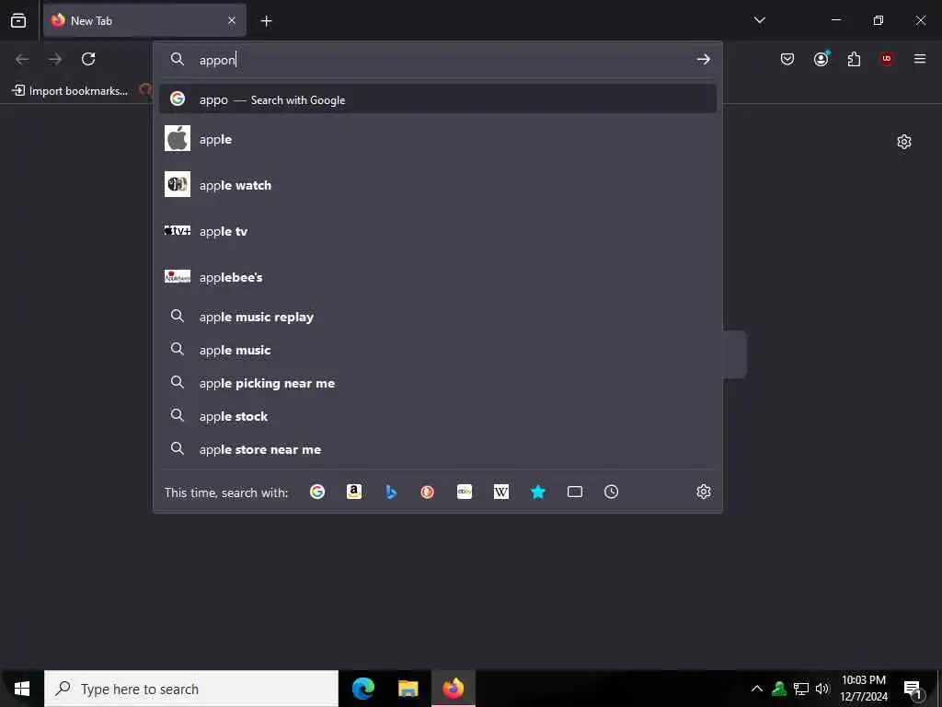Click Import bookmarks link
The image size is (942, 707).
pyautogui.click(x=70, y=91)
